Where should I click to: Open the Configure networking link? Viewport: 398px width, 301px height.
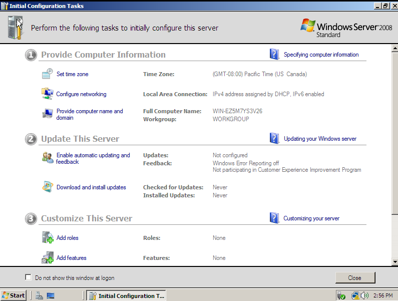(81, 94)
